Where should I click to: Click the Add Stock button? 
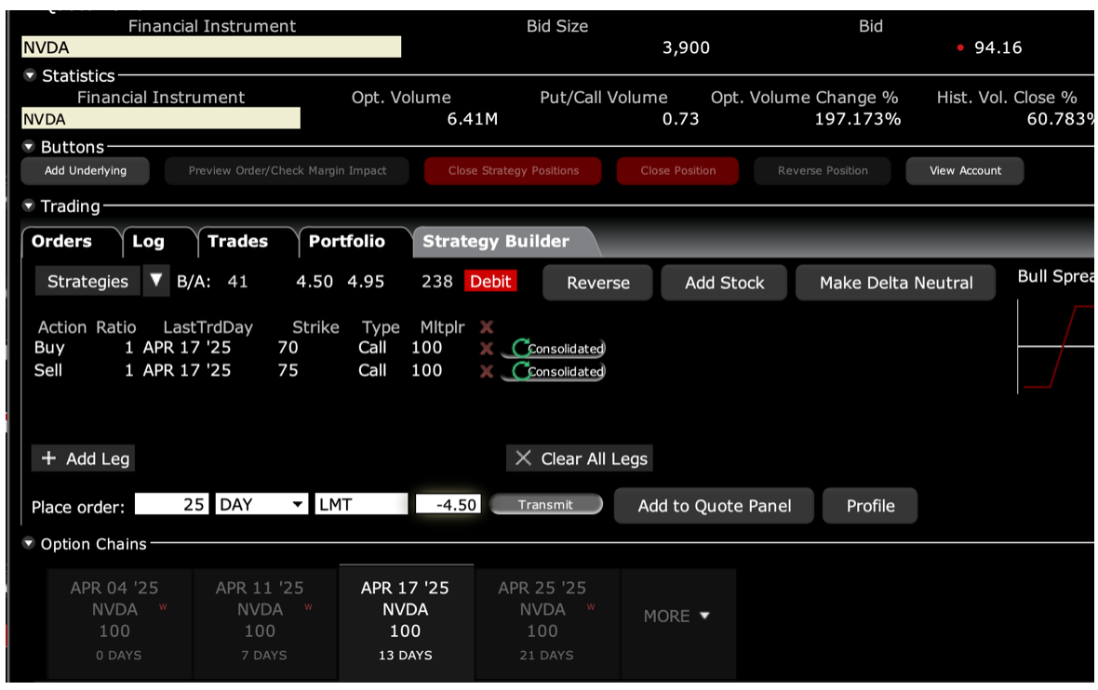(724, 283)
